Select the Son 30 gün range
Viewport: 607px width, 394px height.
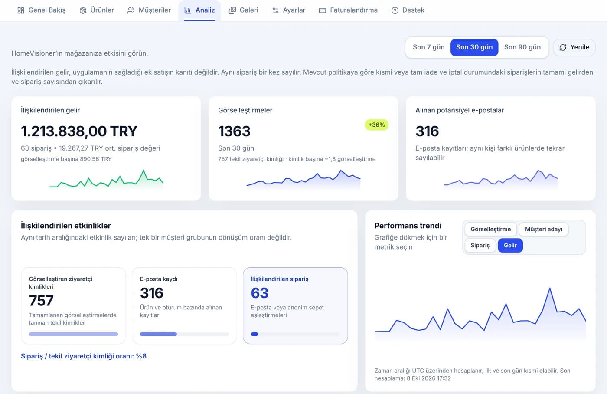474,47
